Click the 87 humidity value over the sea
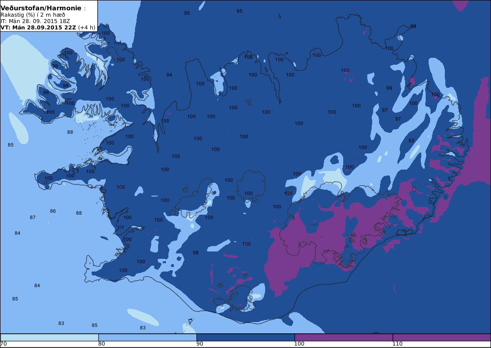 (32, 217)
